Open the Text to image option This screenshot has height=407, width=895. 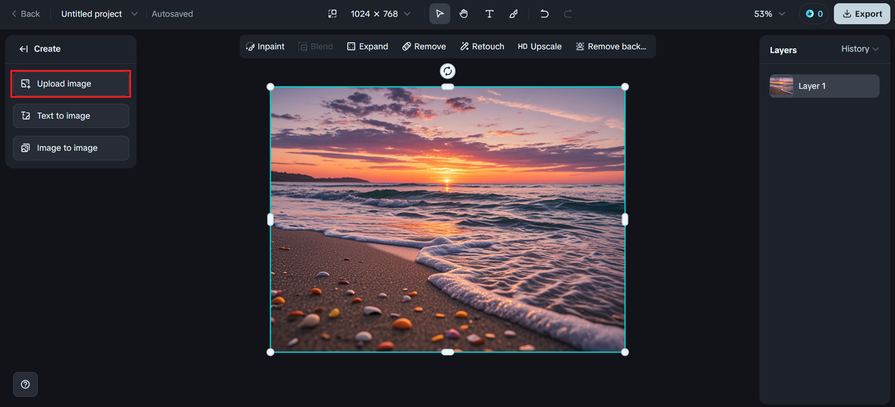coord(71,116)
